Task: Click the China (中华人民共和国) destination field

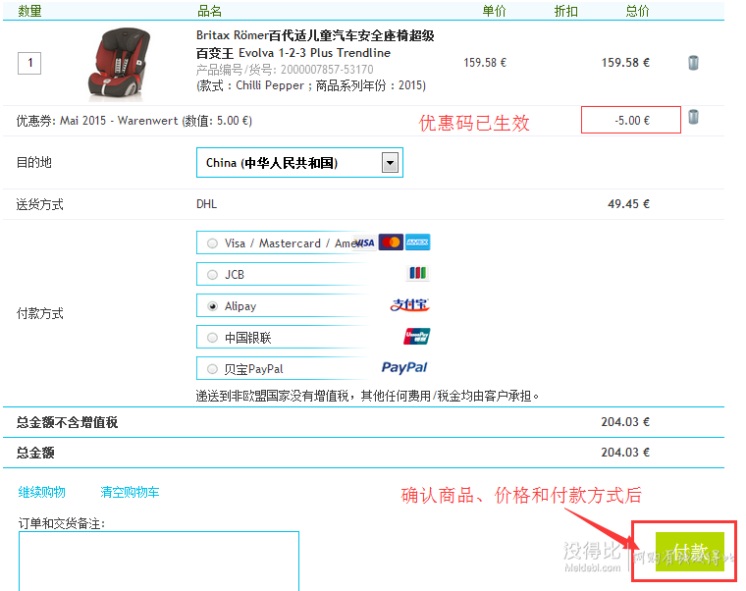Action: 299,163
